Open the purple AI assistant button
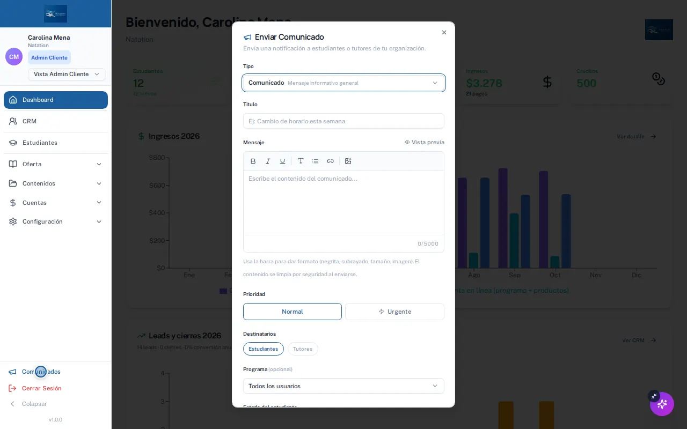This screenshot has height=429, width=687. pyautogui.click(x=662, y=404)
